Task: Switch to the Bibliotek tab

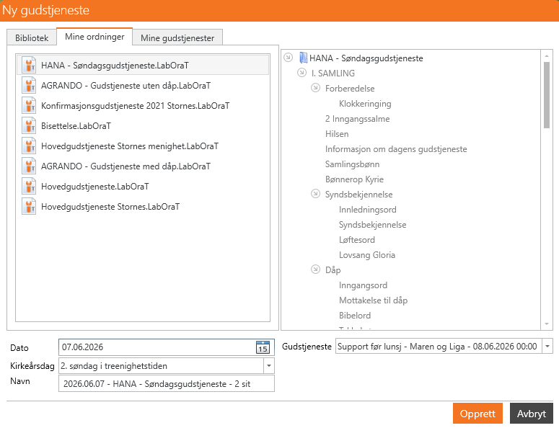Action: click(x=32, y=37)
